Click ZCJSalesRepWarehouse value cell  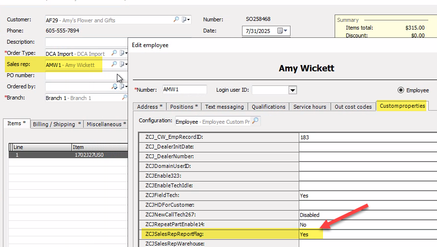click(368, 244)
